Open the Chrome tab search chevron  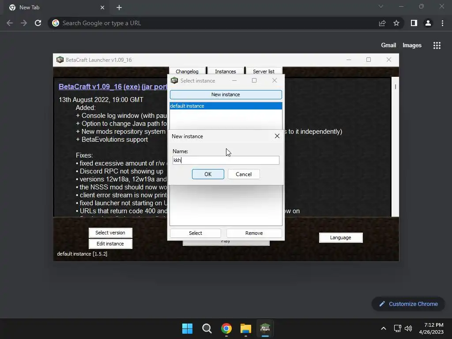381,6
